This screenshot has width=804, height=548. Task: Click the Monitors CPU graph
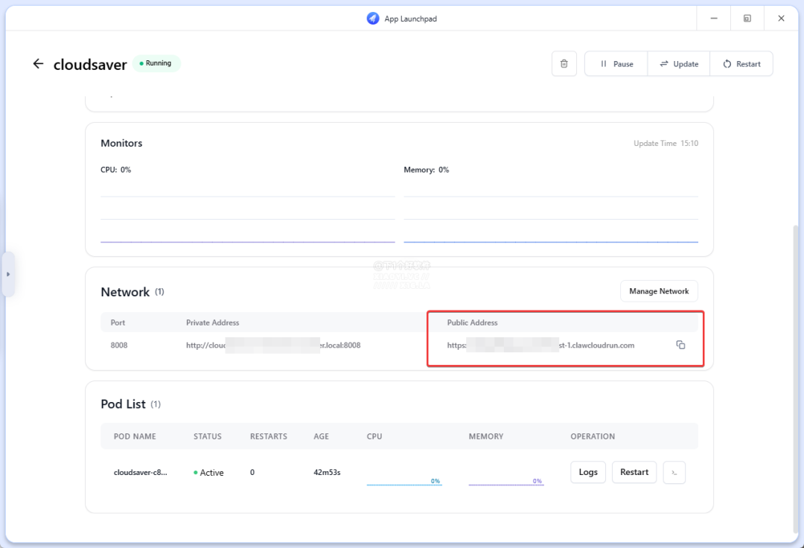tap(247, 216)
